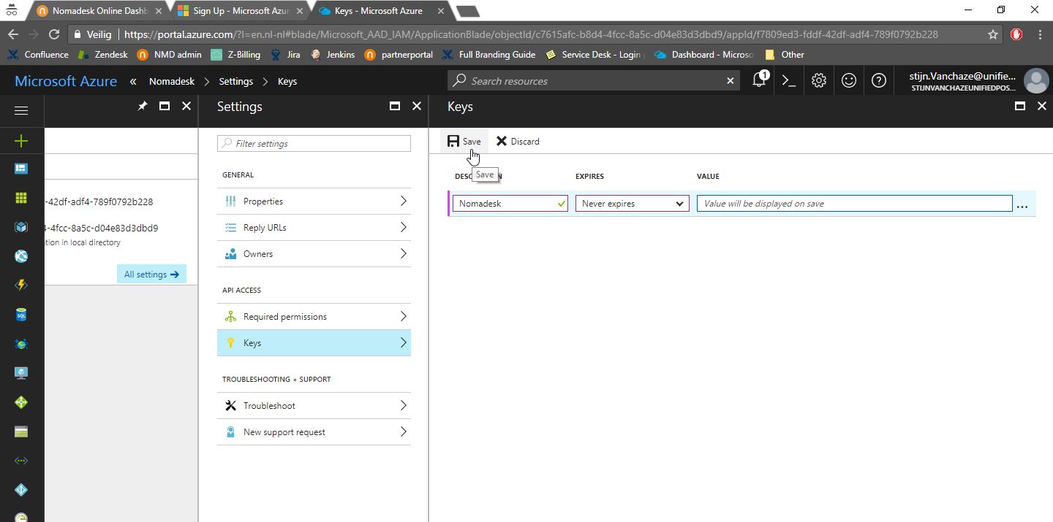Open the help question mark icon

click(x=879, y=81)
